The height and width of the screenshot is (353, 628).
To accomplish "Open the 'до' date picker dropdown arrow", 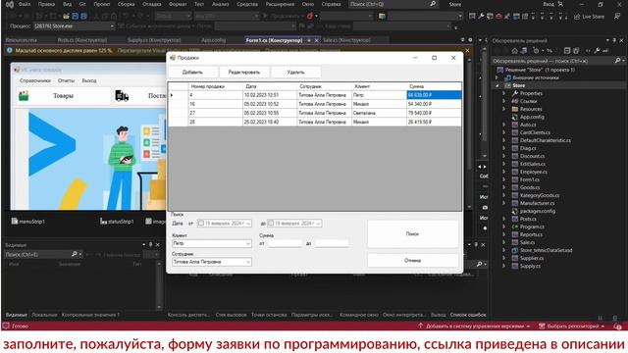I will point(318,224).
